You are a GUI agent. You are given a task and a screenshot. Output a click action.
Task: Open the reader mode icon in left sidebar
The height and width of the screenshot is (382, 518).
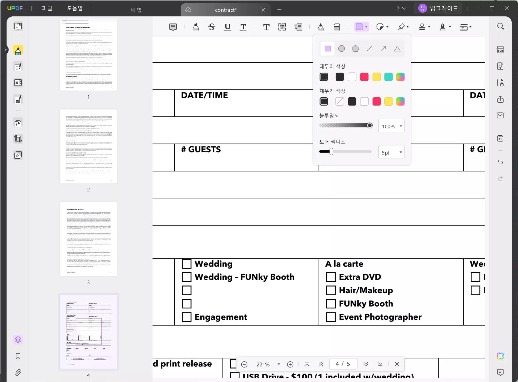click(x=18, y=26)
